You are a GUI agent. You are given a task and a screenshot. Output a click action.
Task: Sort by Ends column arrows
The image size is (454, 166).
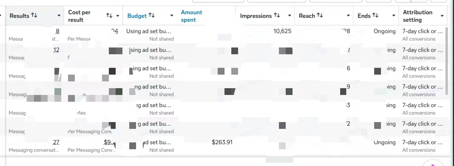pyautogui.click(x=375, y=15)
